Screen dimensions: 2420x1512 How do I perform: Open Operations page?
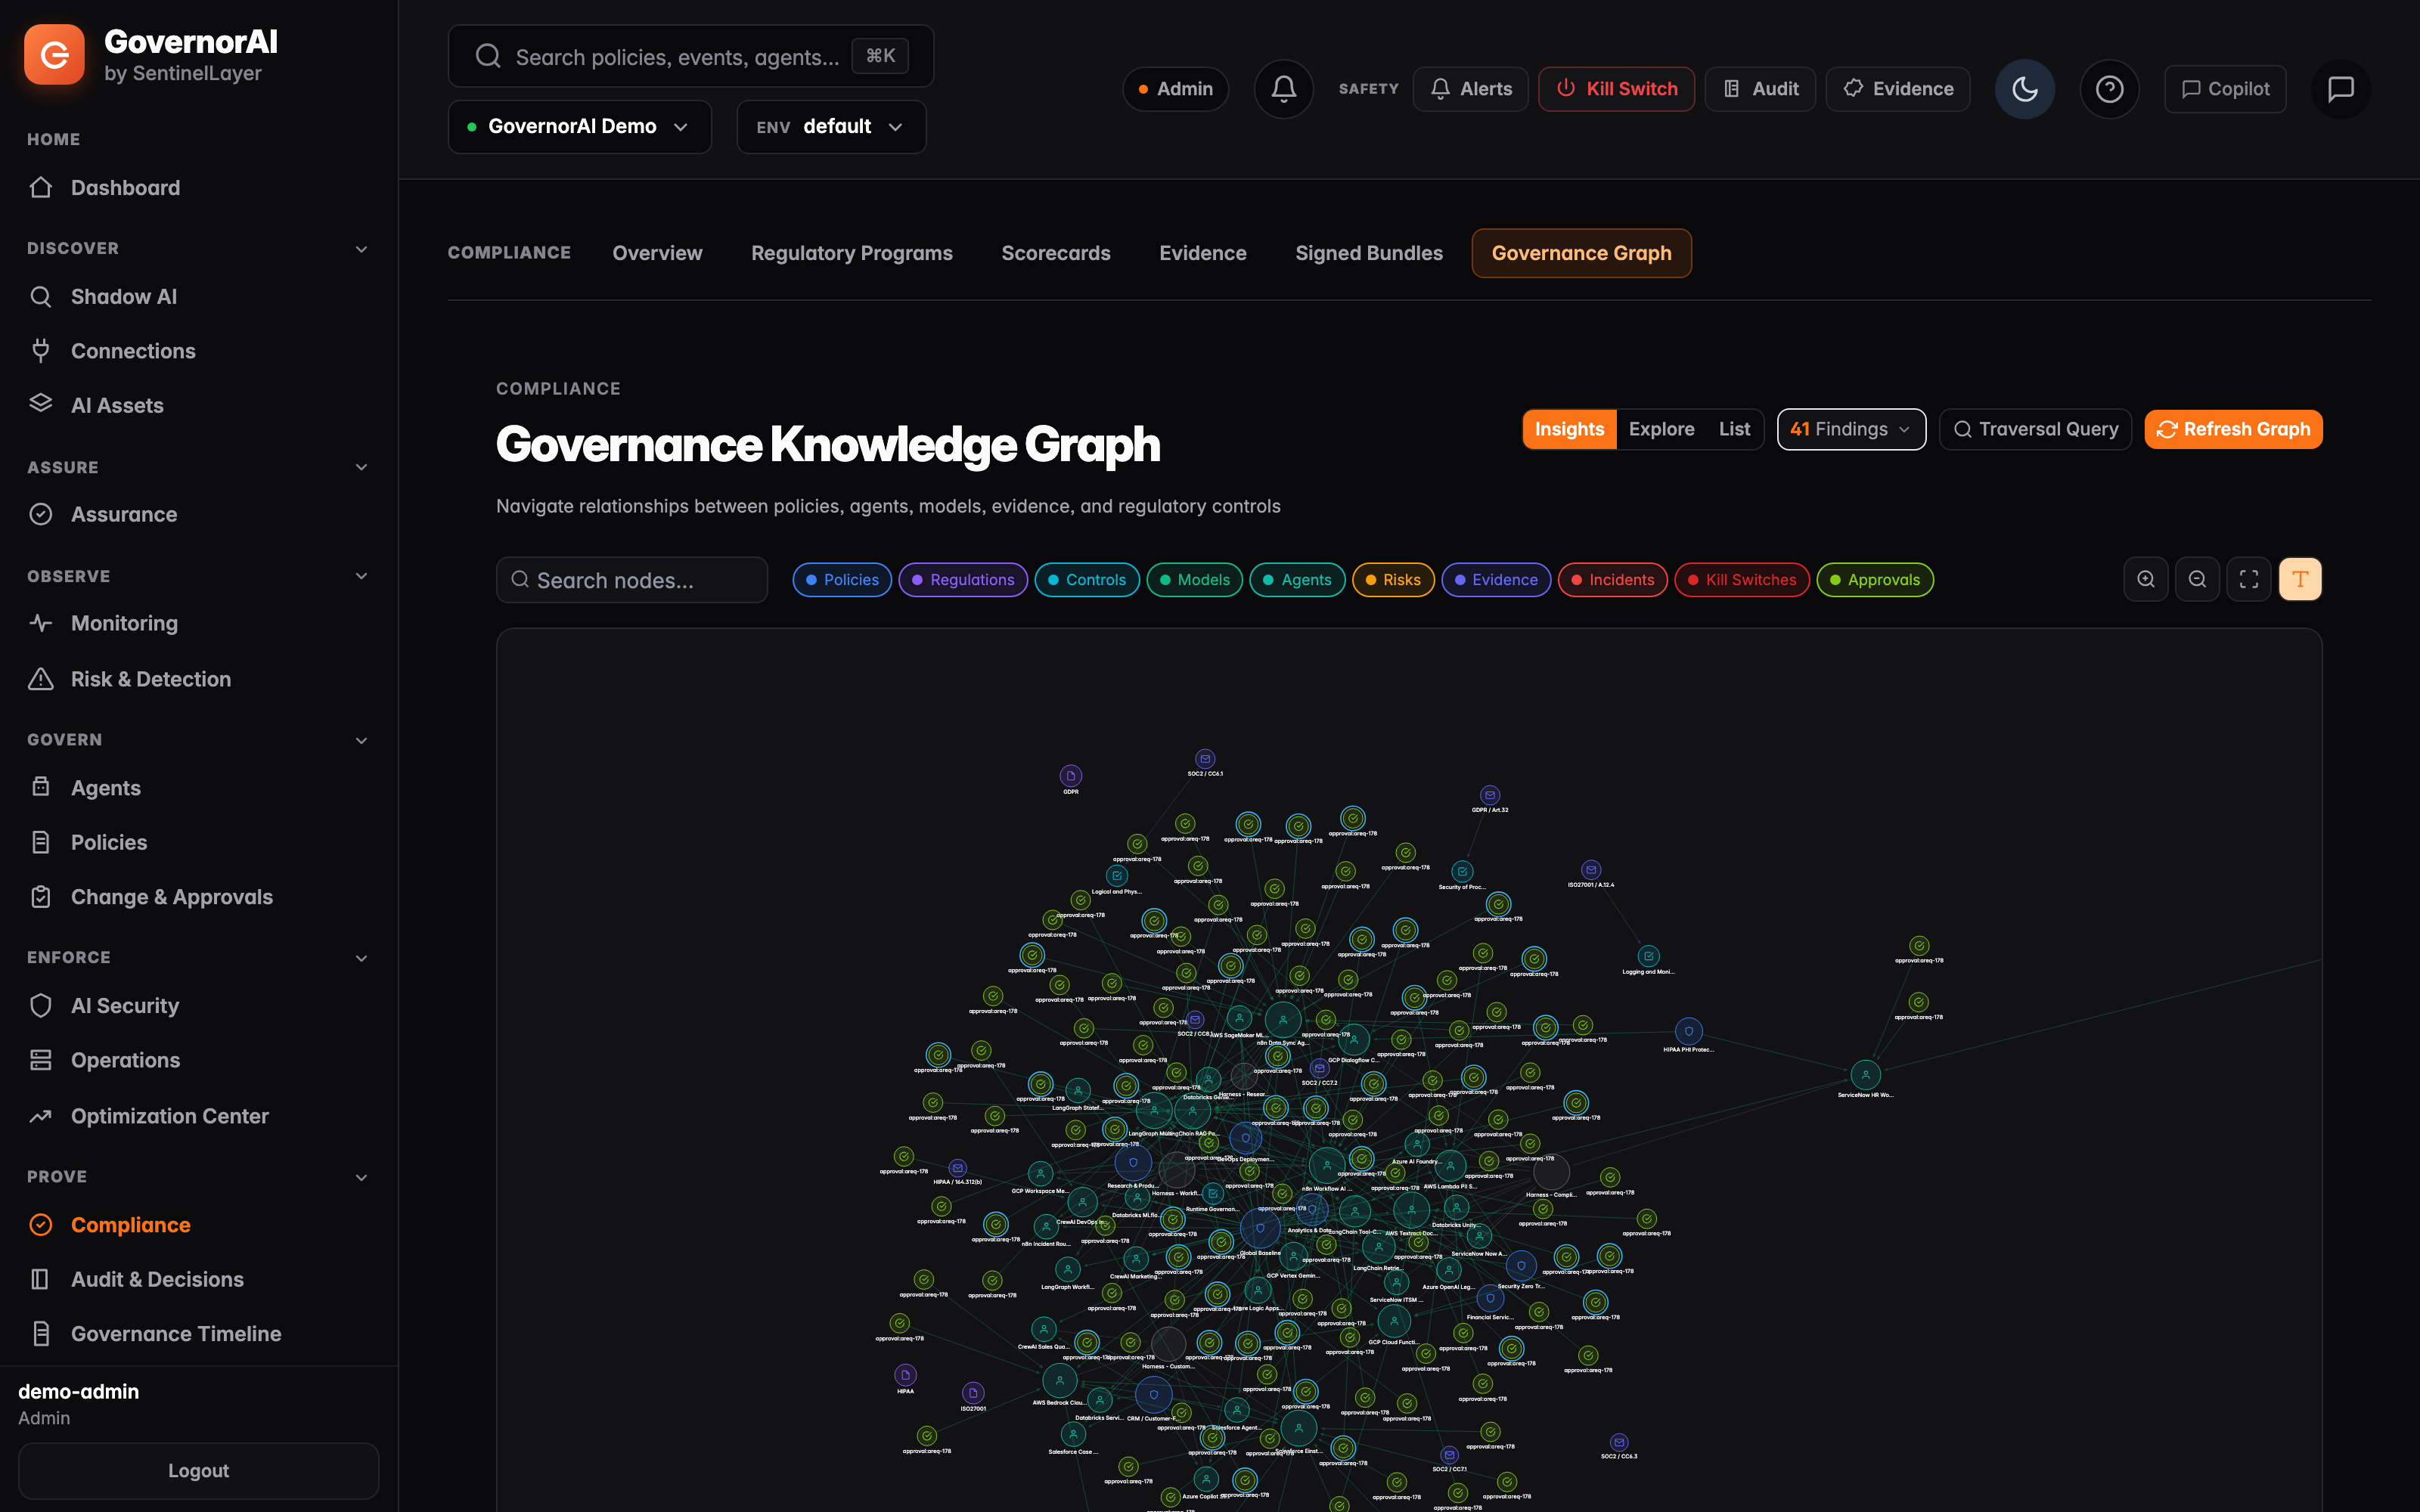pos(198,1060)
